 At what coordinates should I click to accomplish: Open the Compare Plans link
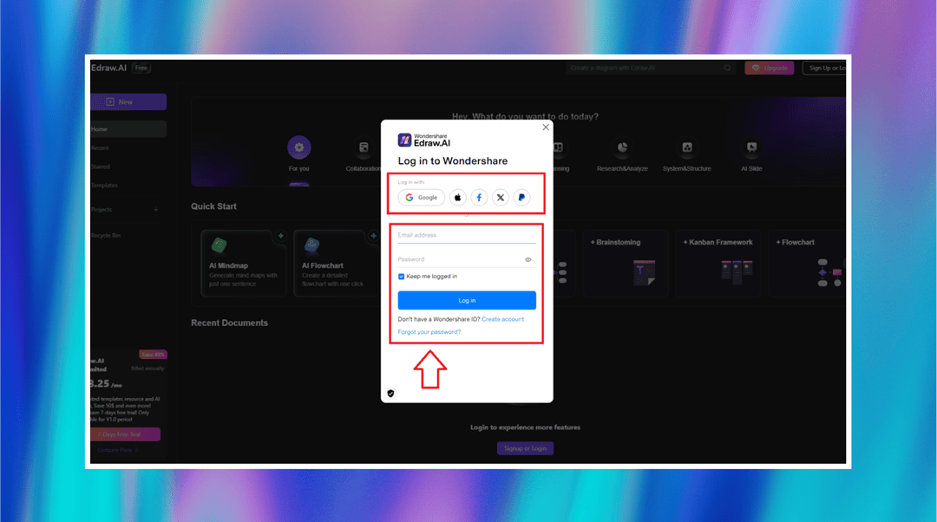click(118, 450)
